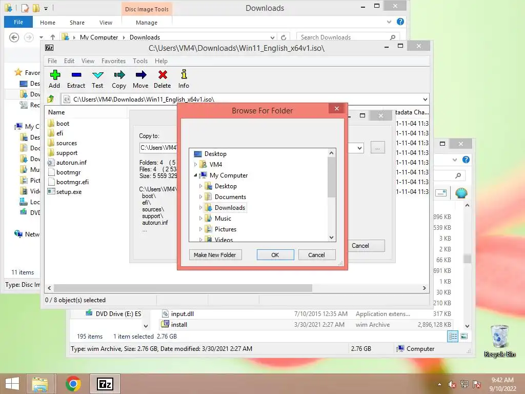Click scroll-down arrow in folder tree
This screenshot has height=394, width=525.
[331, 238]
